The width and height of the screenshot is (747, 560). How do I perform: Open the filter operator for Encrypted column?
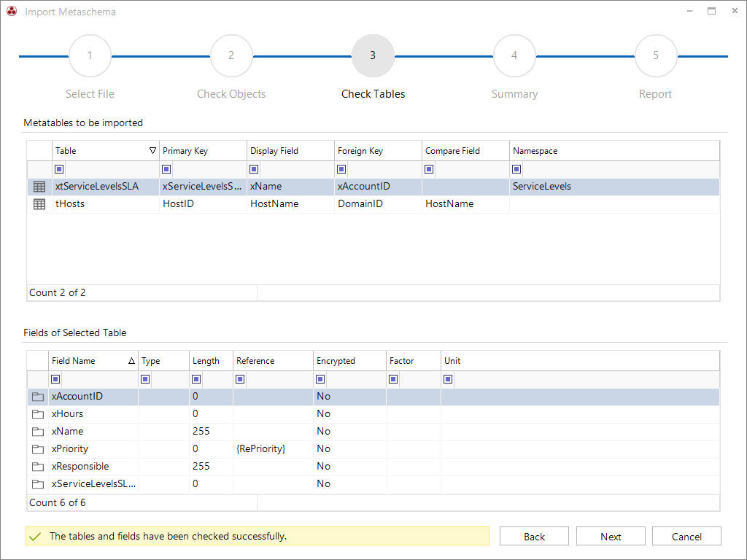point(320,379)
